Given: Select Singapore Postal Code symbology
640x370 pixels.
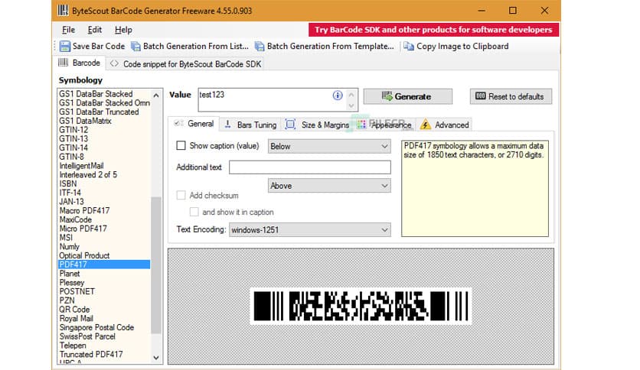Looking at the screenshot, I should pyautogui.click(x=96, y=327).
